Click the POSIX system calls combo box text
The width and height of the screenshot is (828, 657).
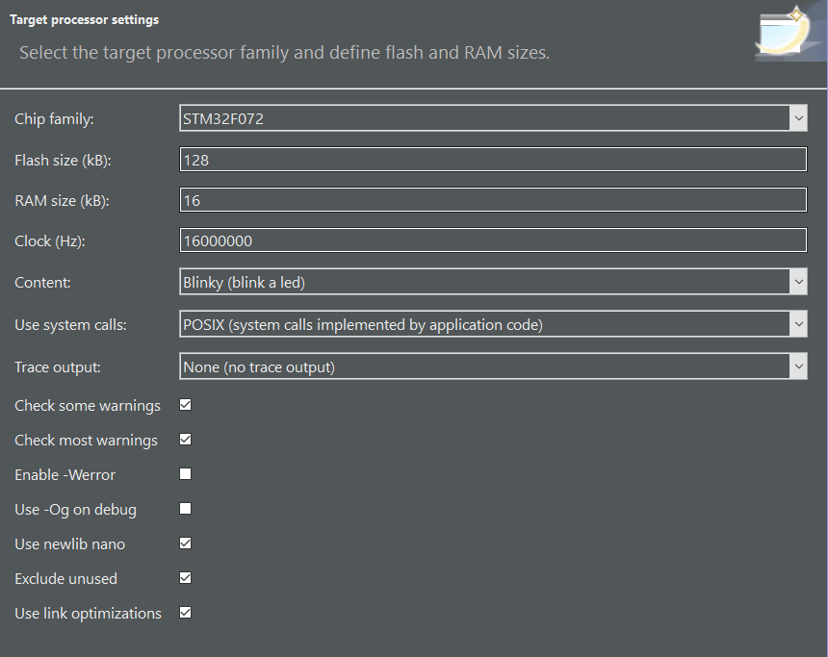tap(363, 324)
